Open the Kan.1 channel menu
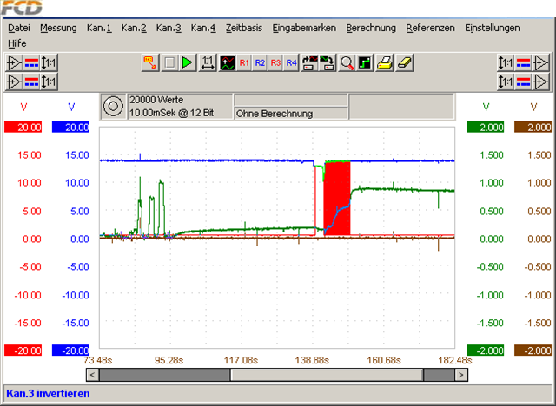 [x=99, y=28]
